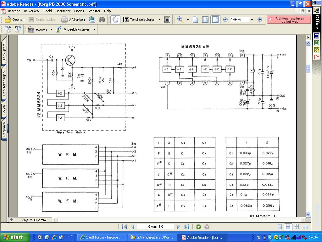322x242 pixels.
Task: Rotate view clockwise icon
Action: pyautogui.click(x=8, y=29)
